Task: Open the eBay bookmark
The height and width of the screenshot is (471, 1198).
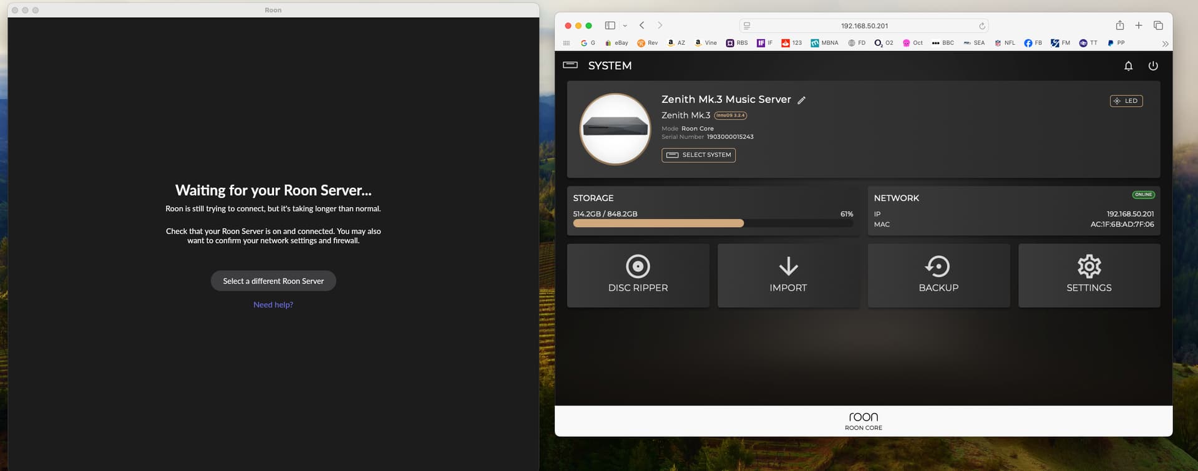Action: click(616, 43)
